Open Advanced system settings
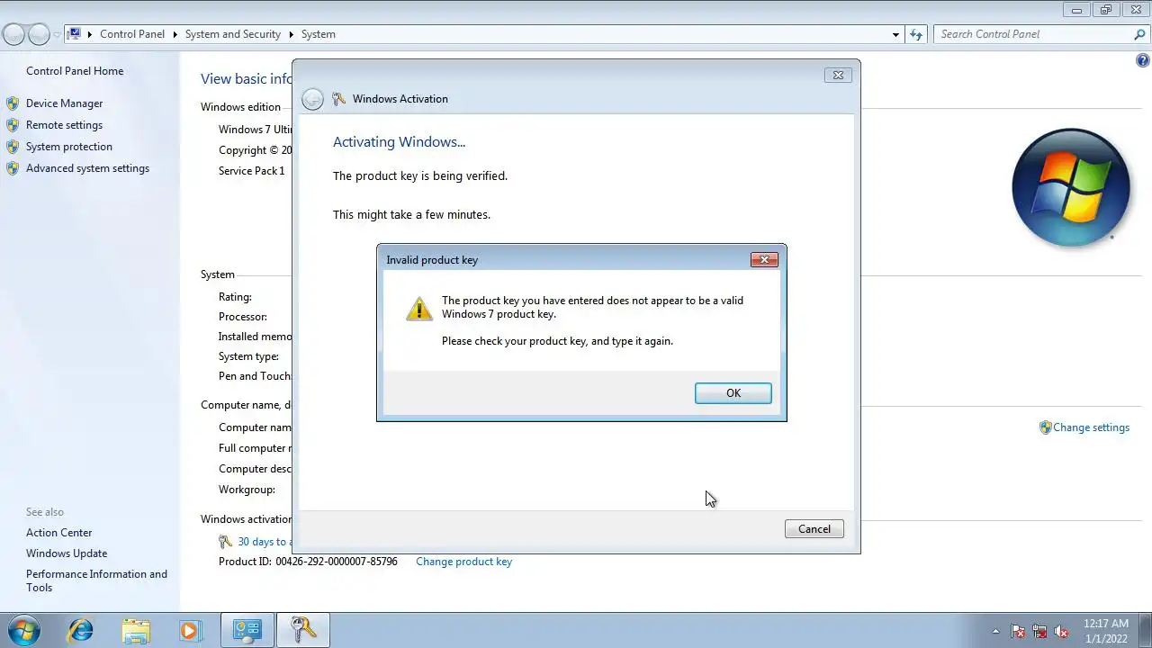The image size is (1152, 648). 87,168
